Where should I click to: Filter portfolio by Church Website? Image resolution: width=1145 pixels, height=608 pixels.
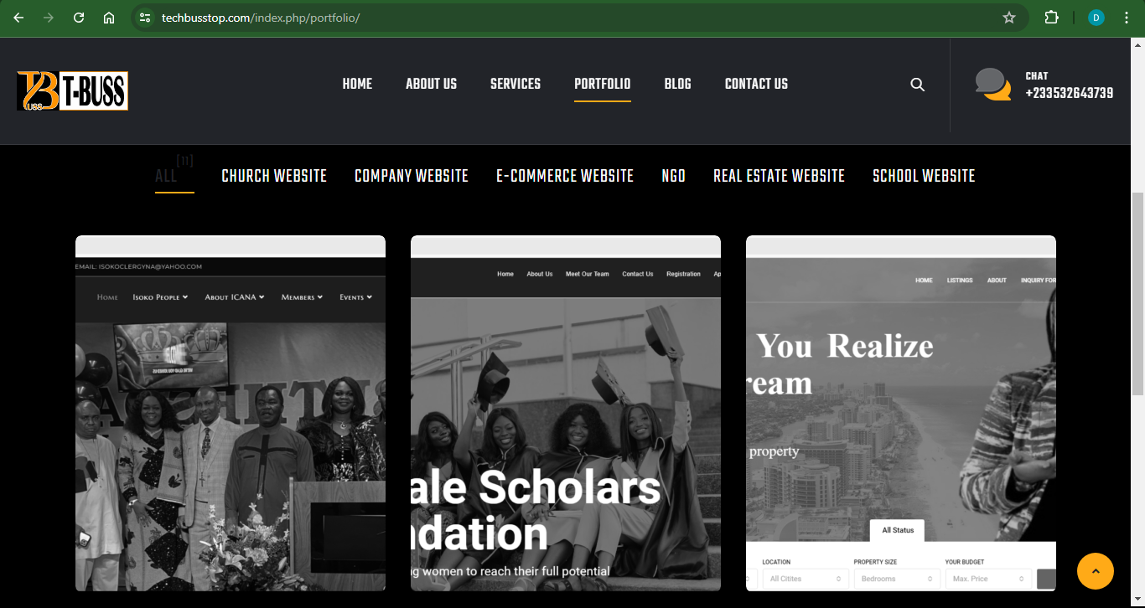(x=274, y=176)
